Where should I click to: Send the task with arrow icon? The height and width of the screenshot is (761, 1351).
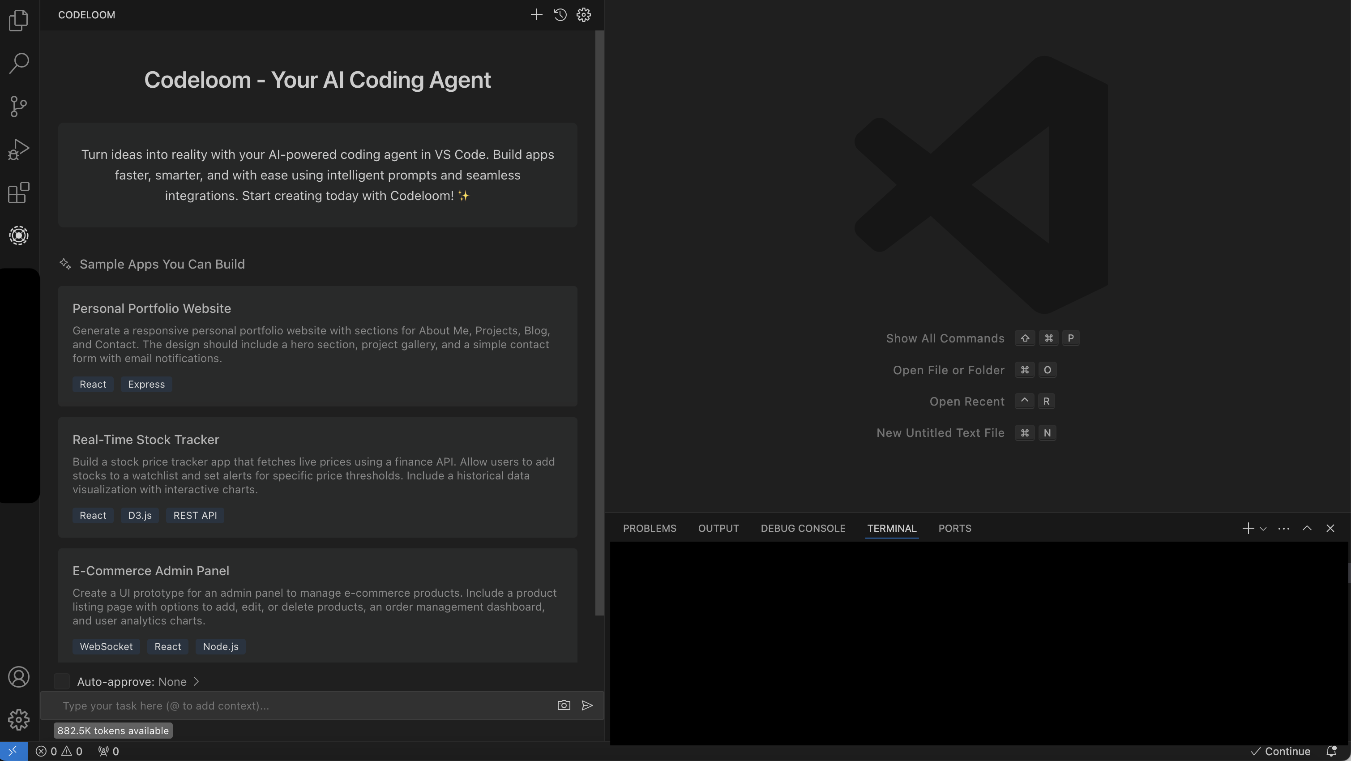(x=587, y=705)
